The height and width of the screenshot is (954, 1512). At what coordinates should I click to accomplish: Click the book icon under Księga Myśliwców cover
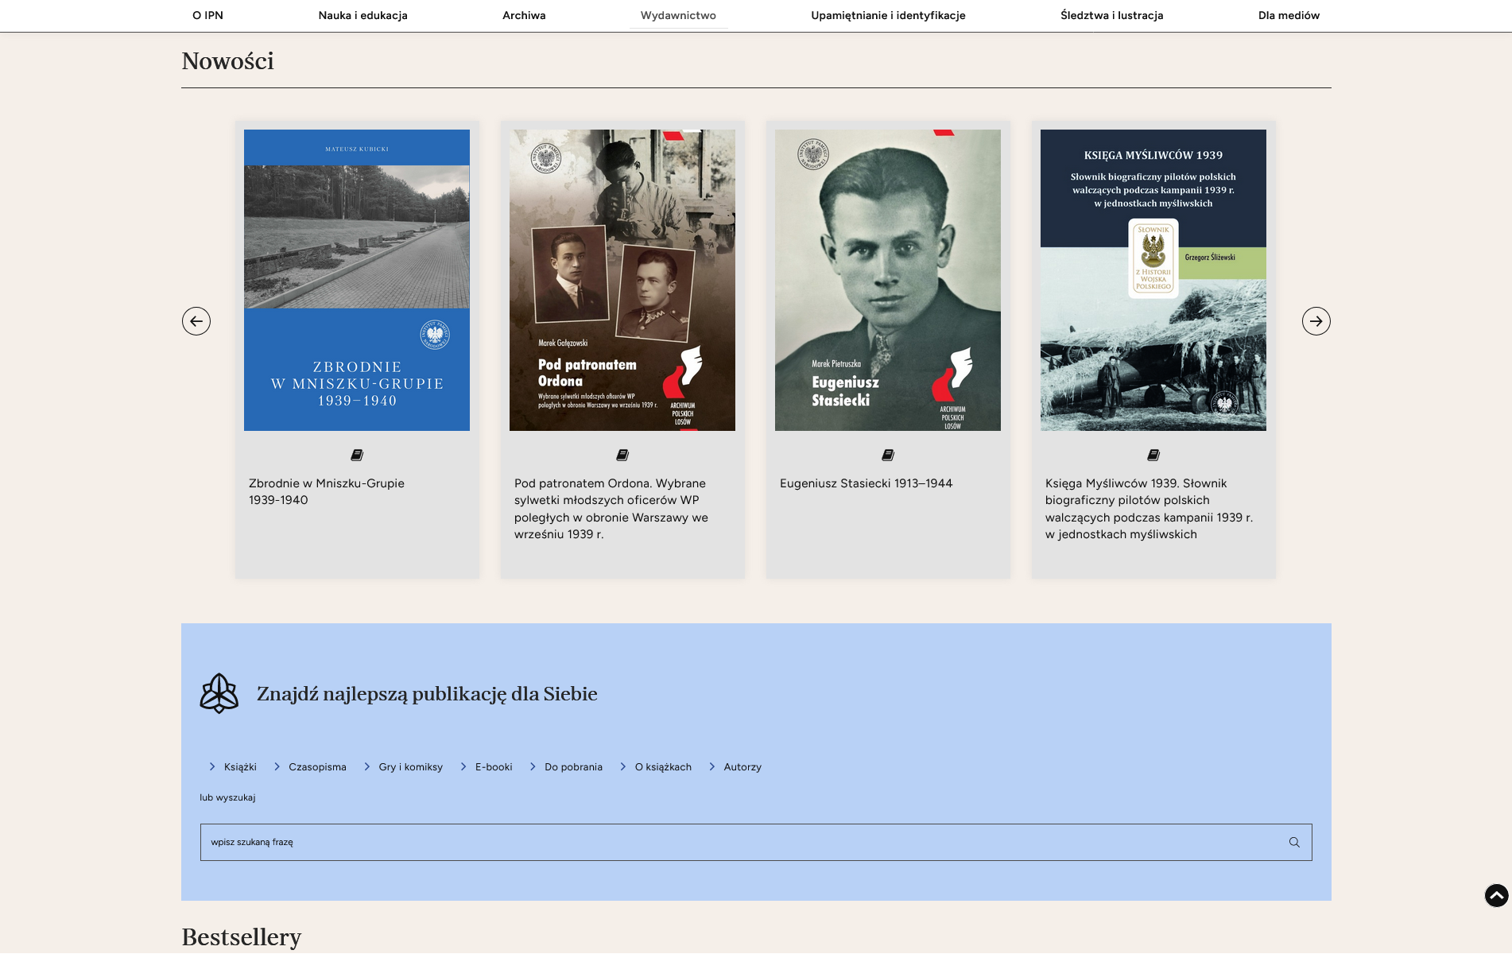(1153, 456)
